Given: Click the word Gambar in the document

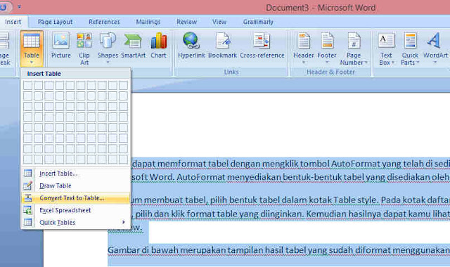Looking at the screenshot, I should tap(124, 250).
